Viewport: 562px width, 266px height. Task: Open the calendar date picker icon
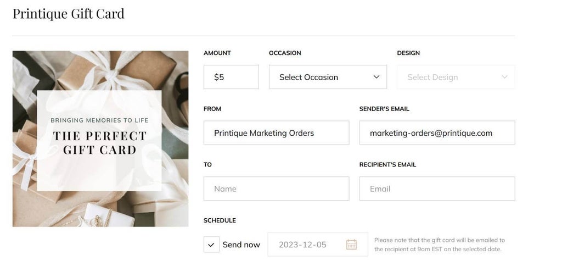[x=351, y=245]
